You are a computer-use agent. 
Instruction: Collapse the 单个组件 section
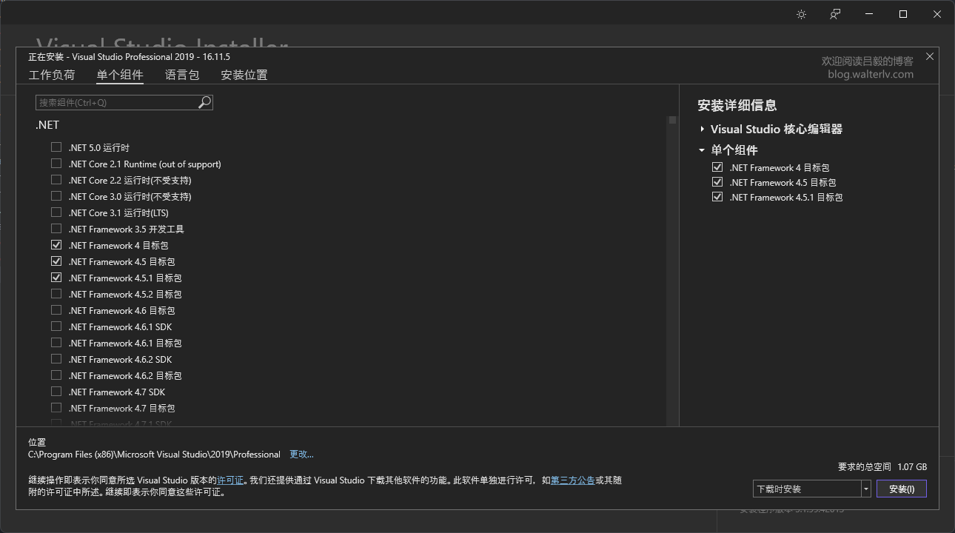tap(702, 150)
